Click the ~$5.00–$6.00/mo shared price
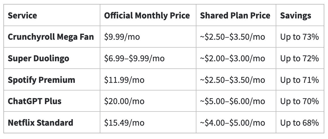328x139 pixels. (x=232, y=101)
